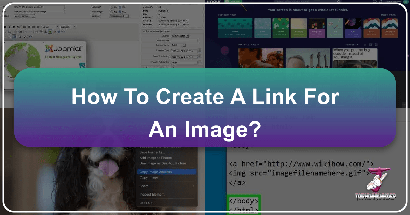Select Inspect Element in the context menu
Viewport: 410px width, 215px height.
pos(152,195)
